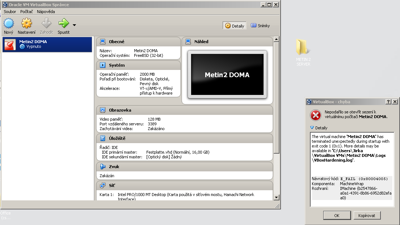Open the METIN 2 SERVER desktop folder

coord(303,53)
